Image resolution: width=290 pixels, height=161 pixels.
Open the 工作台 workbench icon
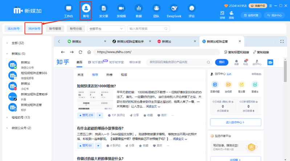(69, 8)
